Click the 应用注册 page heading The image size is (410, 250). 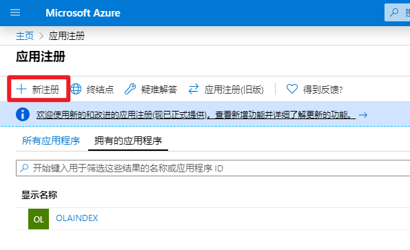41,56
